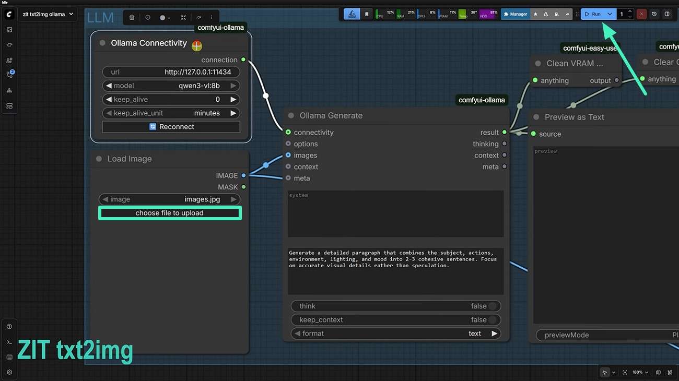Screen dimensions: 679x381
Task: Collapse the Preview as Text node
Action: (536, 117)
